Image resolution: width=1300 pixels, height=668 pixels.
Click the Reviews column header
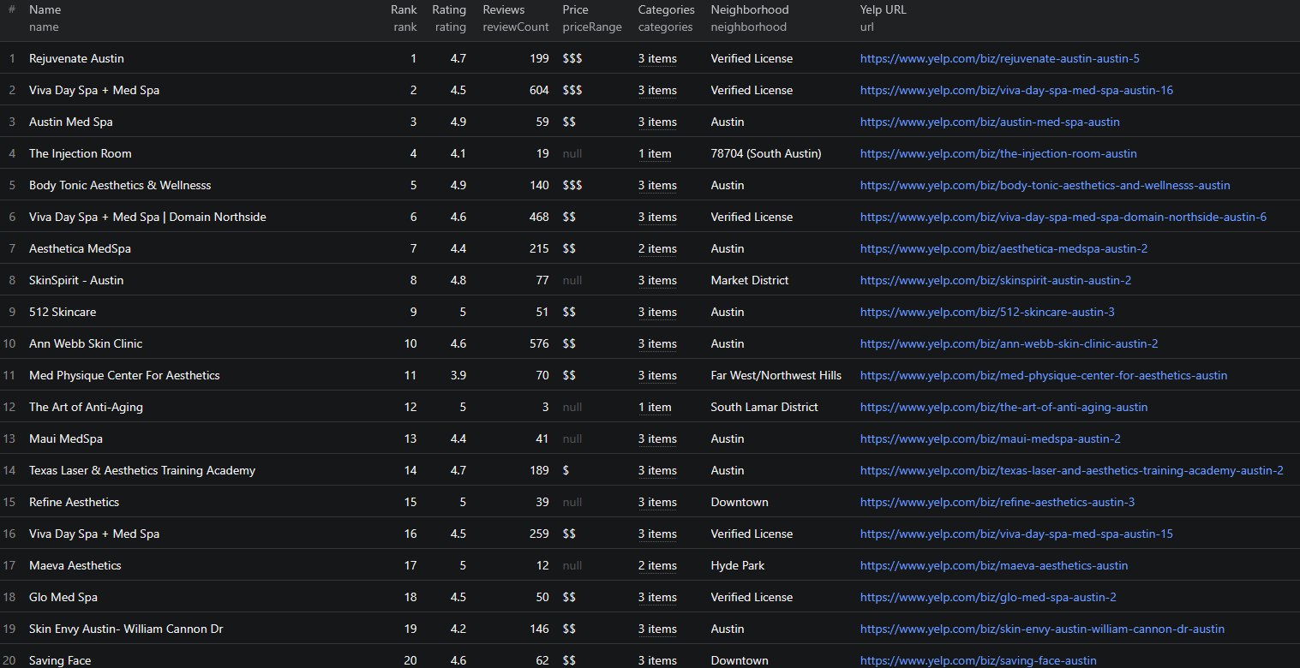pos(504,9)
